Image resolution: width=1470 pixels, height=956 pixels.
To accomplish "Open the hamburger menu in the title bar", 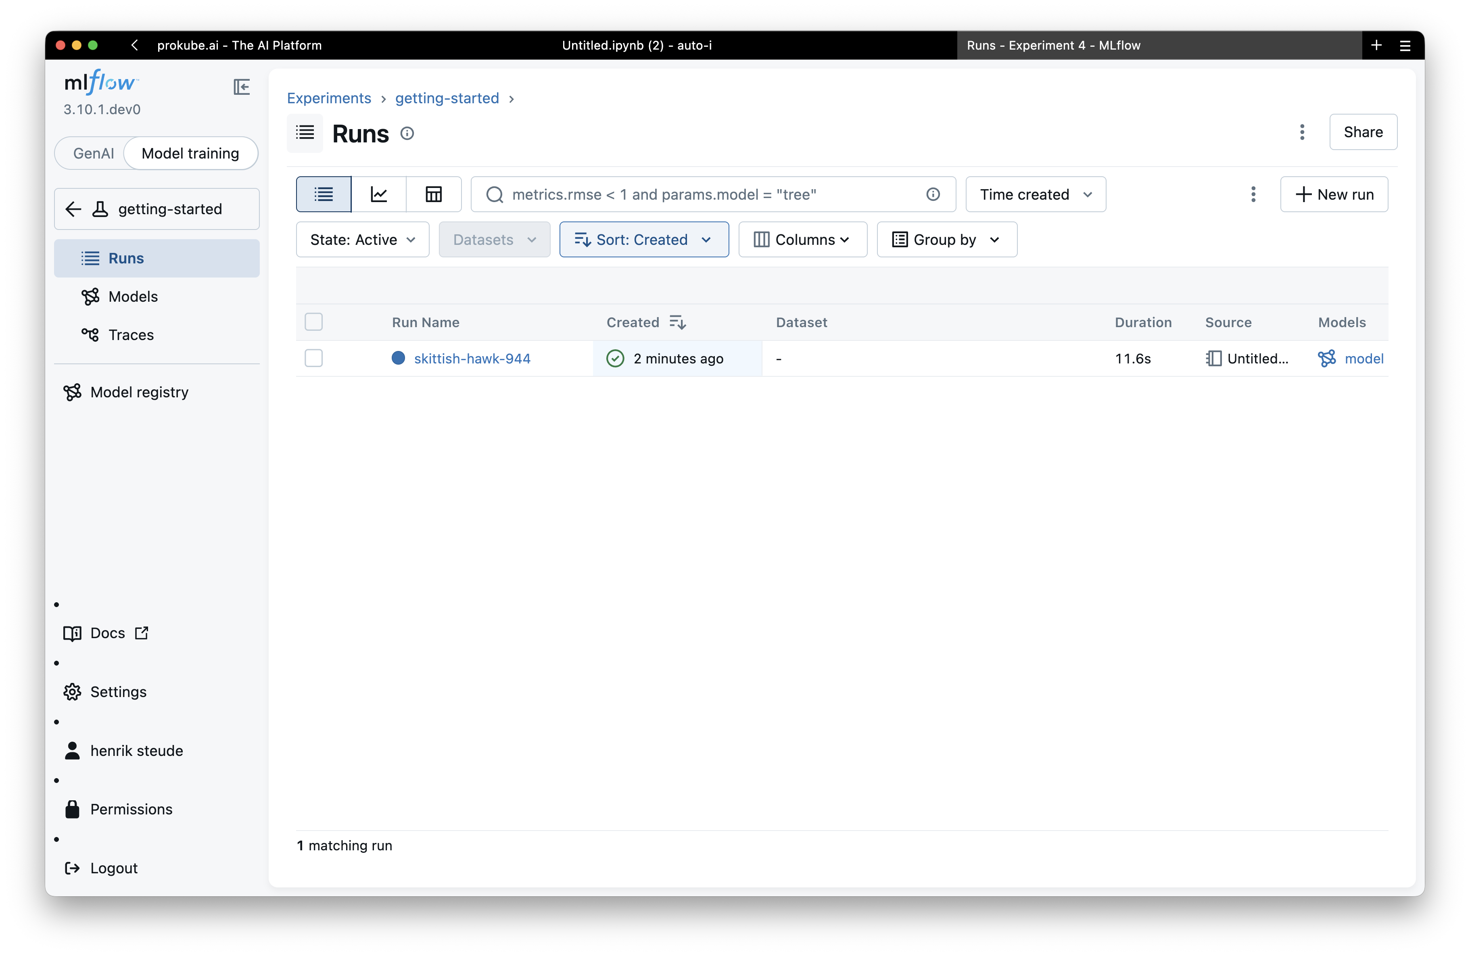I will tap(1405, 45).
